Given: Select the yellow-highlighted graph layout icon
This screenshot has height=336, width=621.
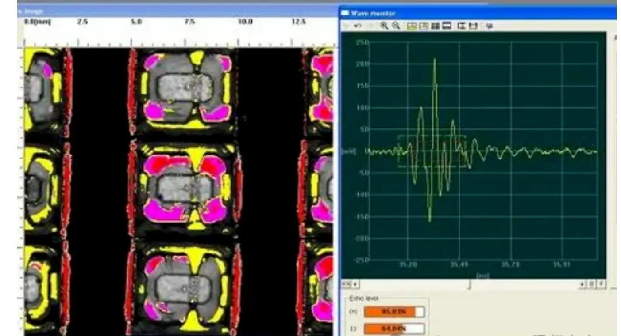Looking at the screenshot, I should 412,26.
